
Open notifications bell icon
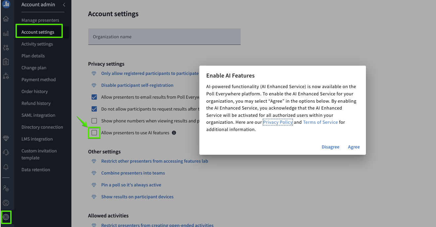6,167
